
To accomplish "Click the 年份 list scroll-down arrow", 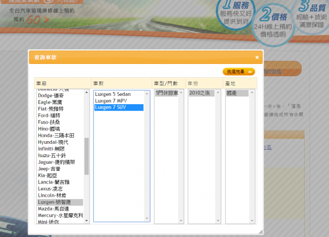I will [218, 221].
